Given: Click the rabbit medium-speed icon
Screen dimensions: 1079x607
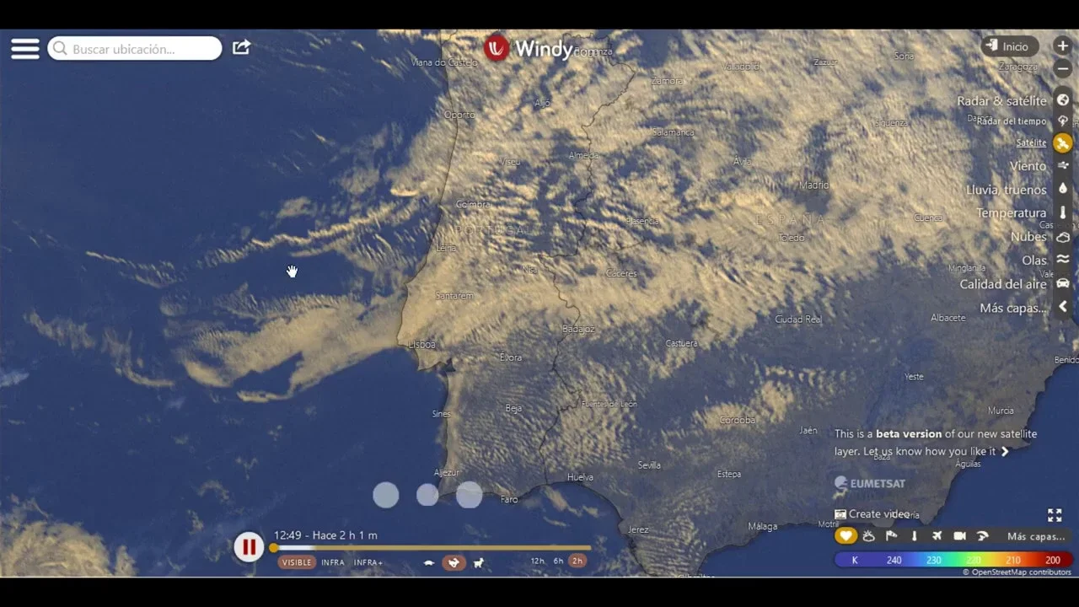Looking at the screenshot, I should pyautogui.click(x=454, y=562).
